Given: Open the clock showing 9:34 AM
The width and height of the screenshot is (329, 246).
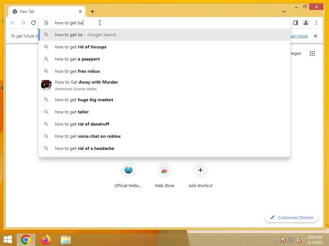Looking at the screenshot, I should click(x=315, y=240).
